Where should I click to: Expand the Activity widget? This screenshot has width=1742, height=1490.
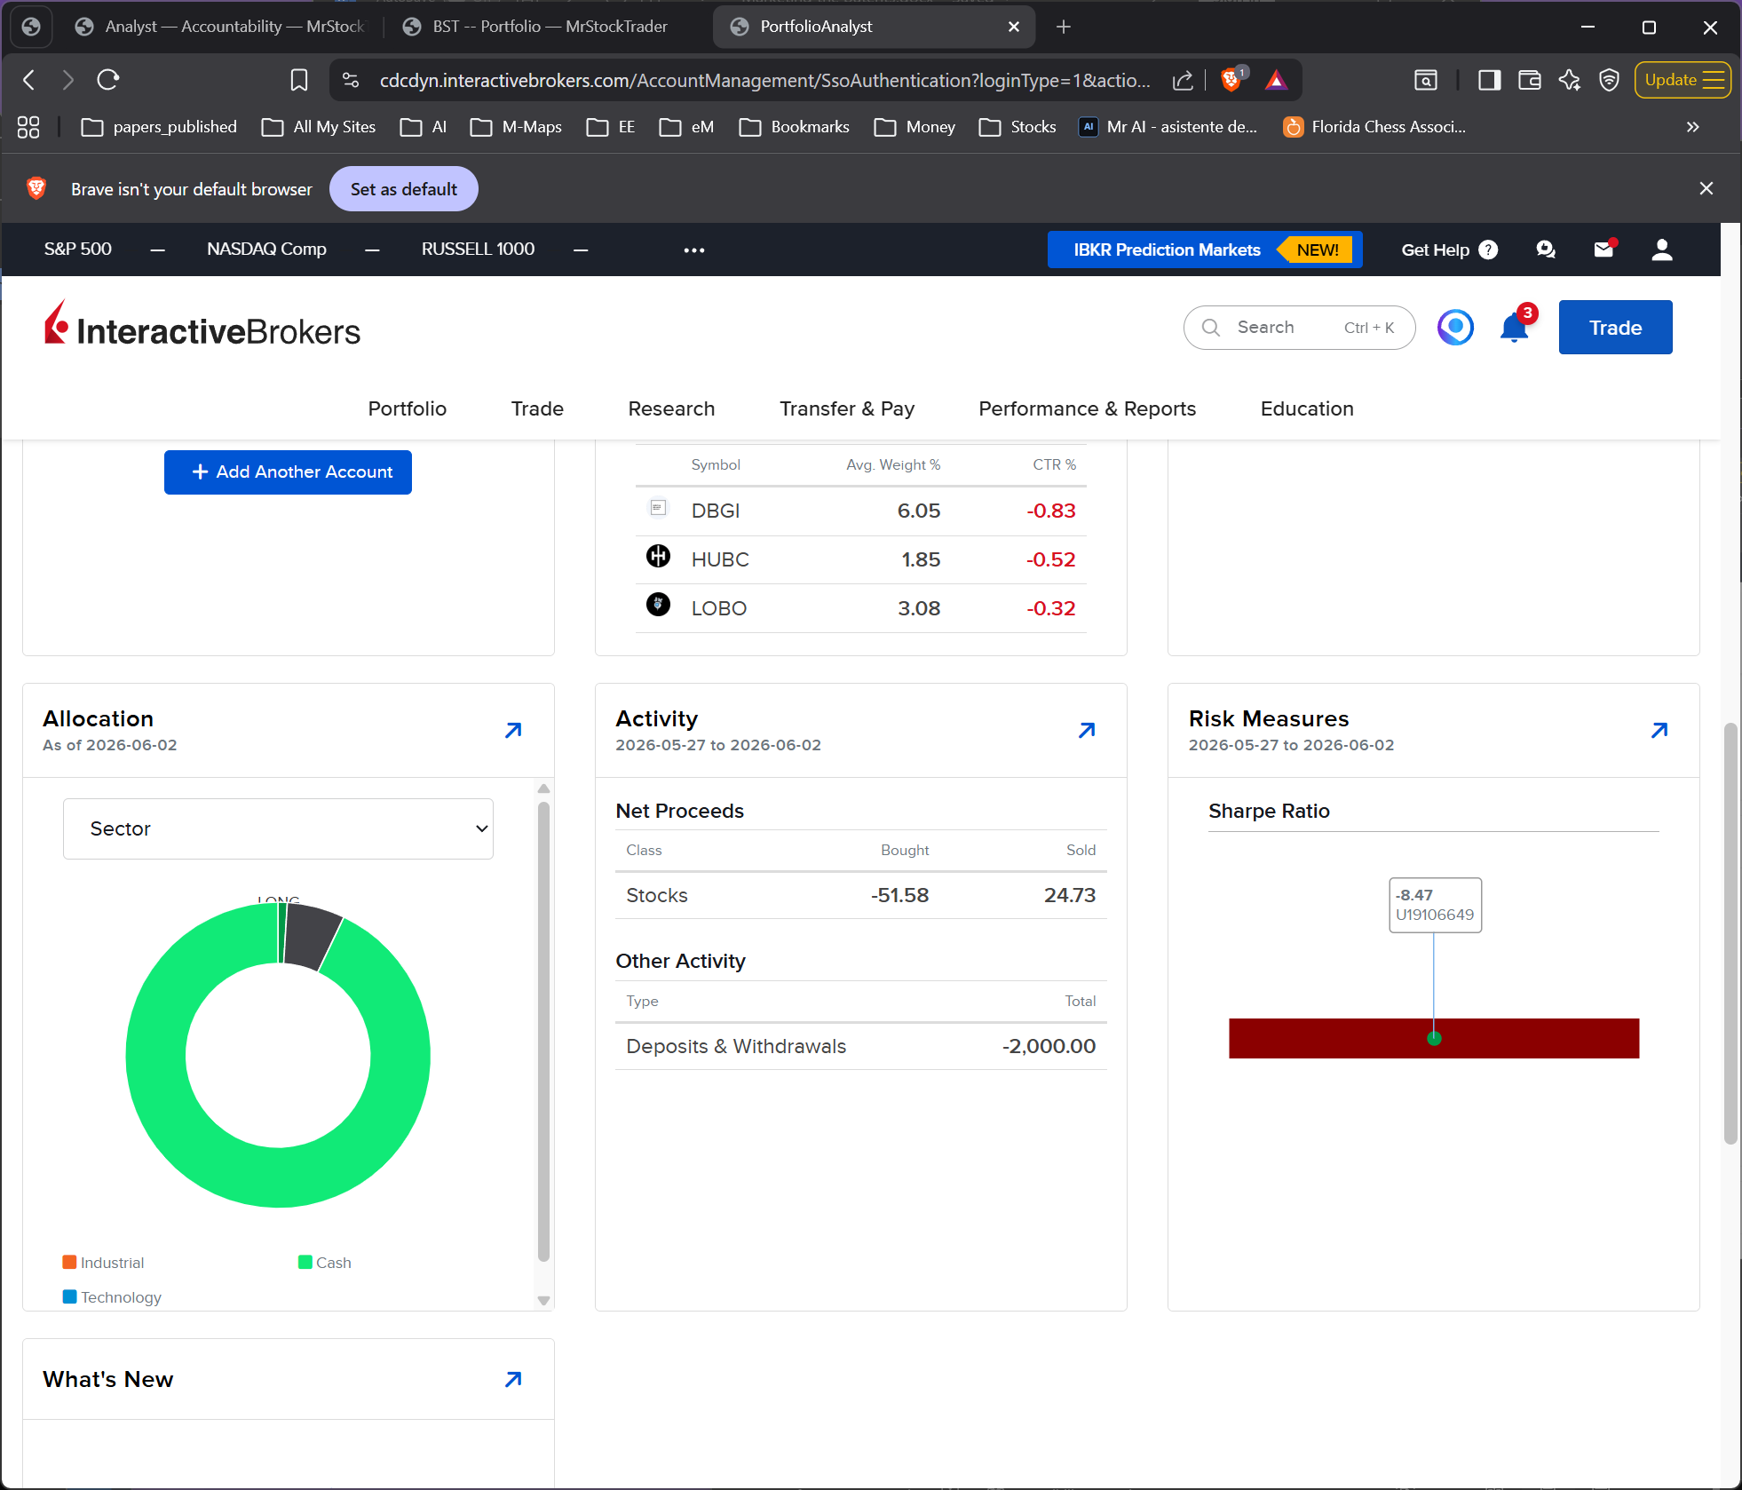click(x=1087, y=730)
